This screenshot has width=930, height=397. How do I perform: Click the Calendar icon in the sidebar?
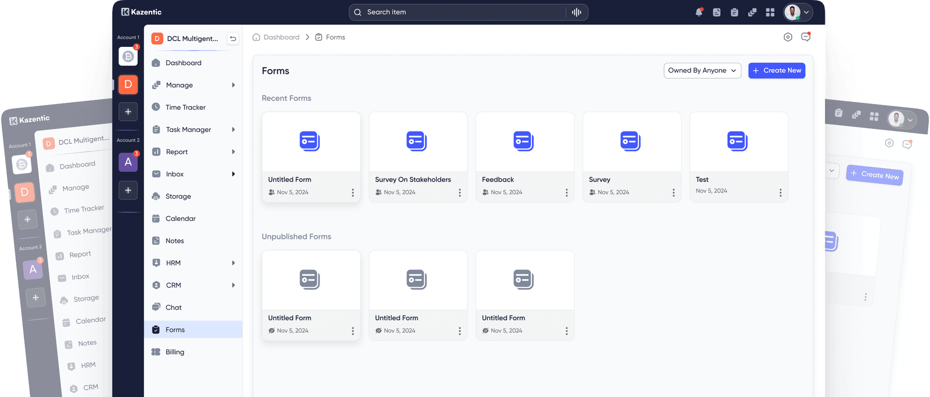[156, 219]
